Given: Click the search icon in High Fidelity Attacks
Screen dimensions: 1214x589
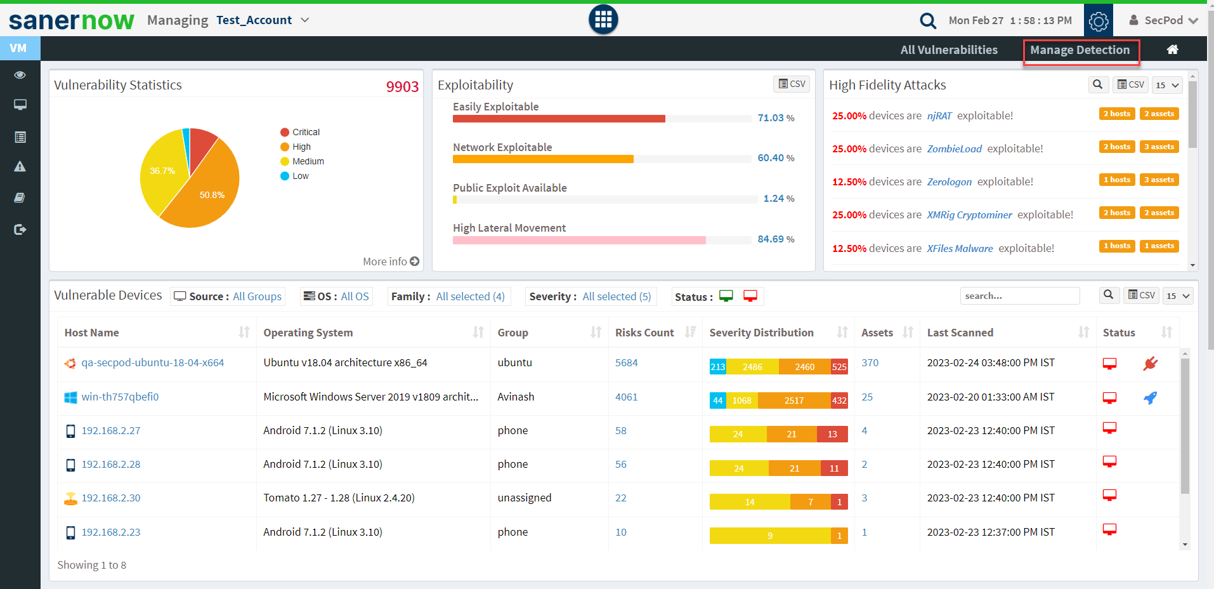Looking at the screenshot, I should (1097, 84).
